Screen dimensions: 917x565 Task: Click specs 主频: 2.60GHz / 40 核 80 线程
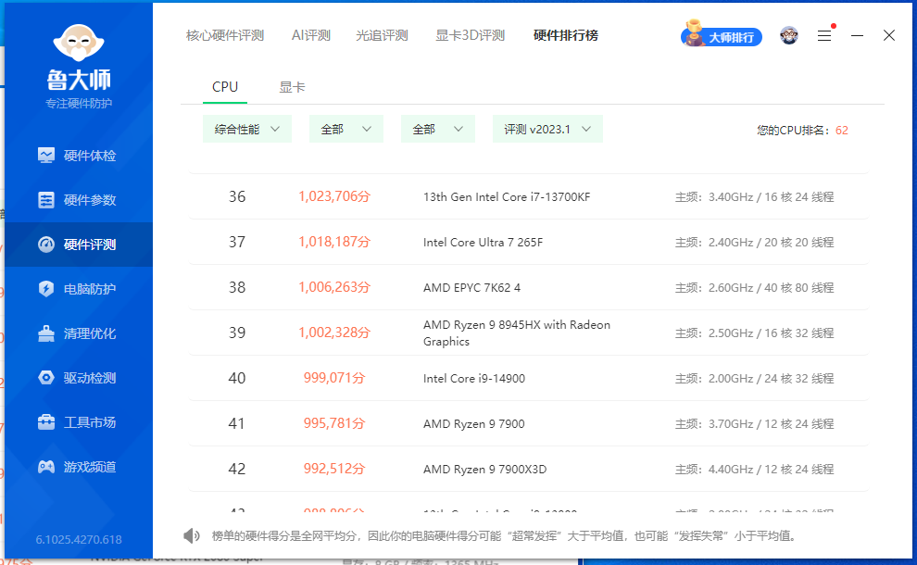pos(754,287)
